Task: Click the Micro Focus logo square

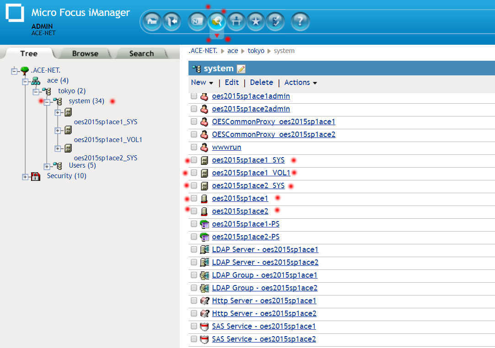Action: pos(15,13)
